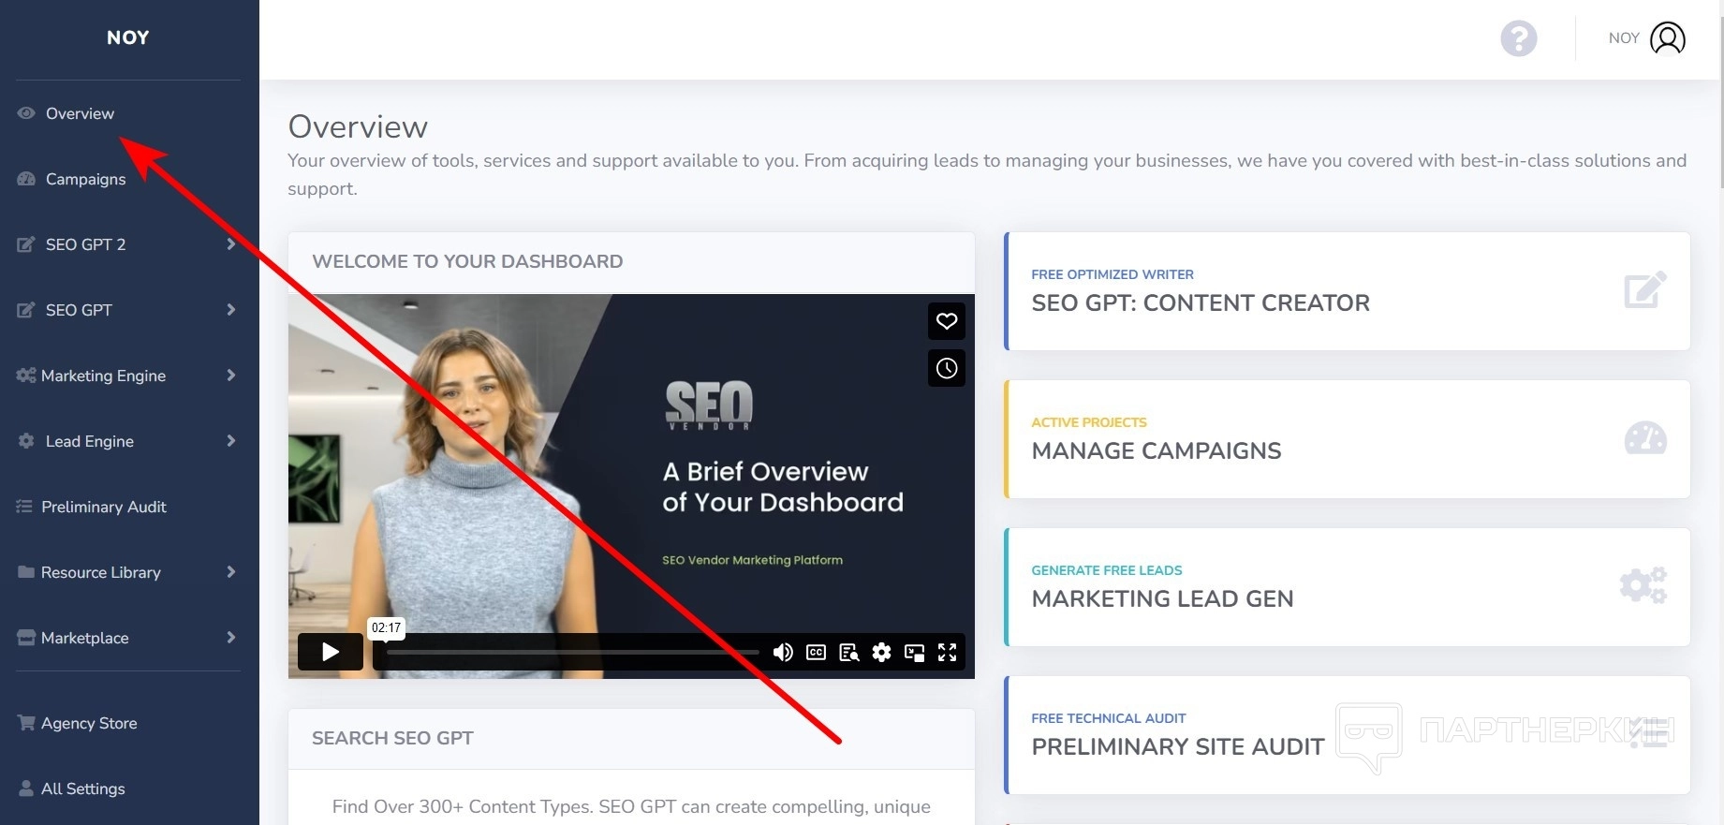Enter video fullscreen mode

tap(947, 653)
